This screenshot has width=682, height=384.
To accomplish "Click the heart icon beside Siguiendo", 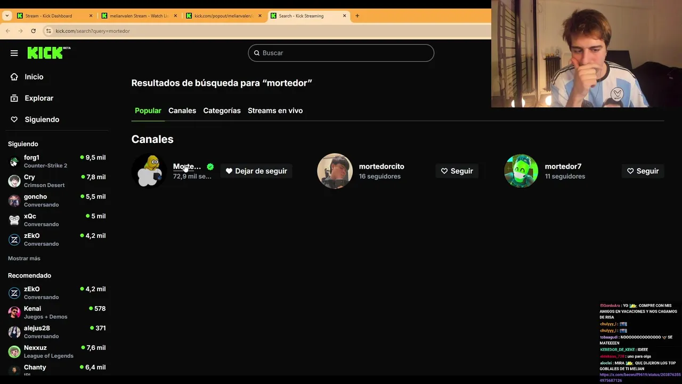I will (14, 119).
